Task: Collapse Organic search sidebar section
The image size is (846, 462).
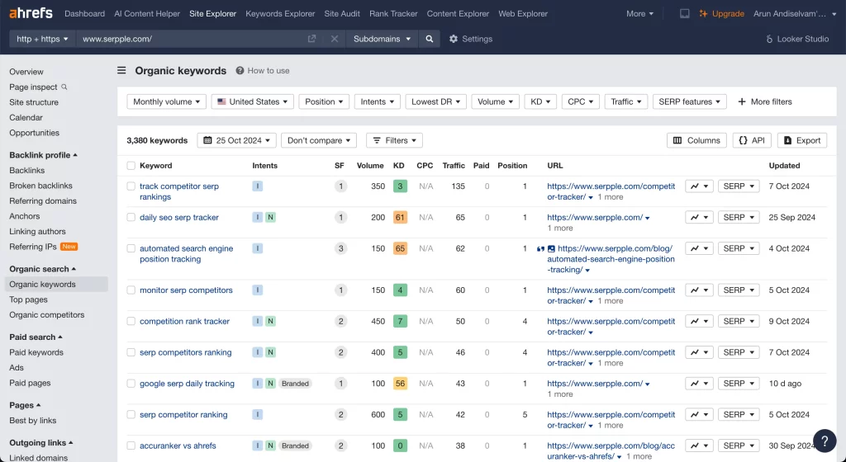Action: coord(43,269)
